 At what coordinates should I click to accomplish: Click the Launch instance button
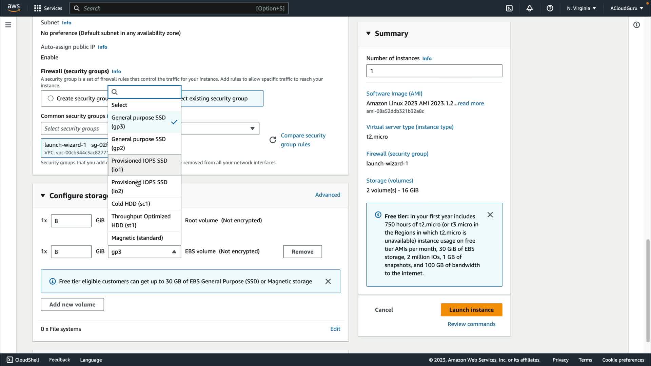click(x=471, y=310)
